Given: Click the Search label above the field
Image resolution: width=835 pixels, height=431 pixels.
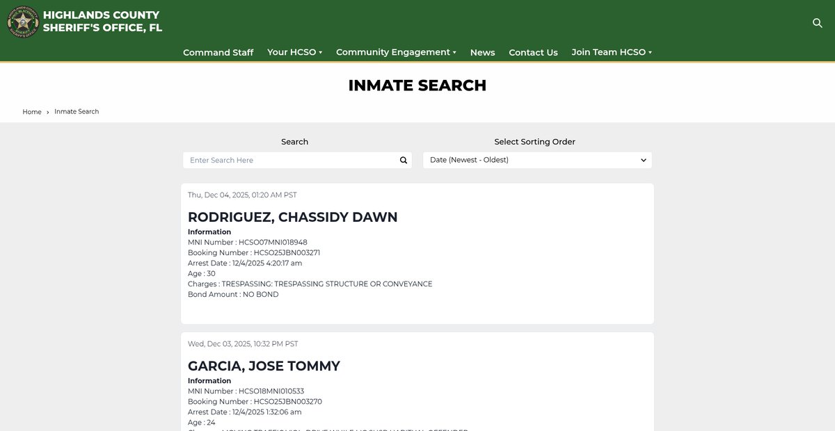Looking at the screenshot, I should [294, 142].
